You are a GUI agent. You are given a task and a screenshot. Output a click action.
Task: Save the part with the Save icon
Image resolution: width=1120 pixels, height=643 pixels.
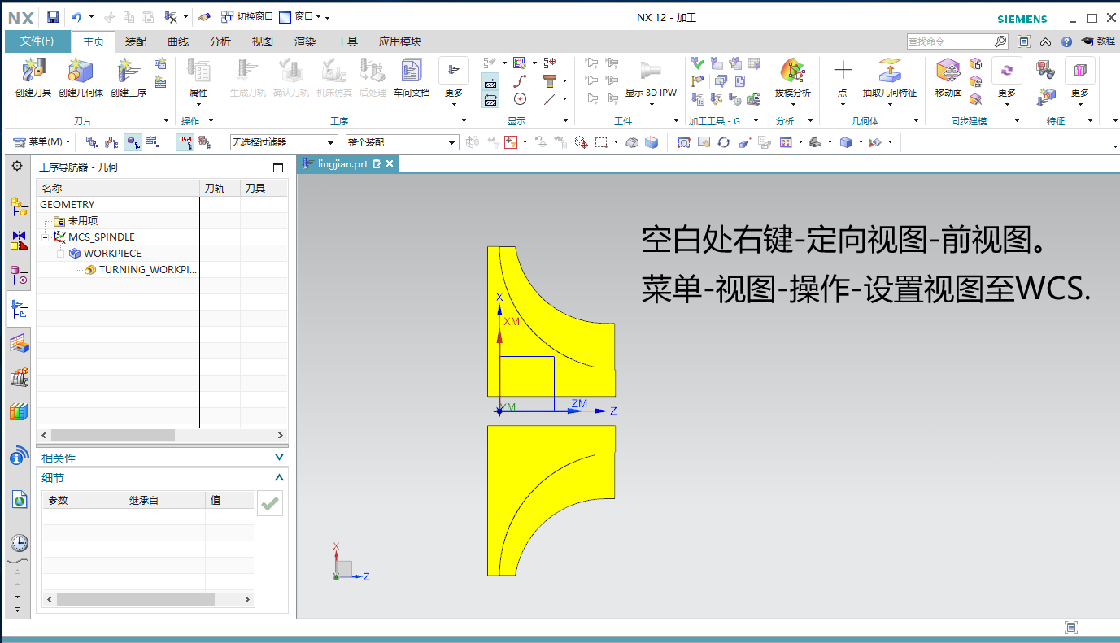52,16
